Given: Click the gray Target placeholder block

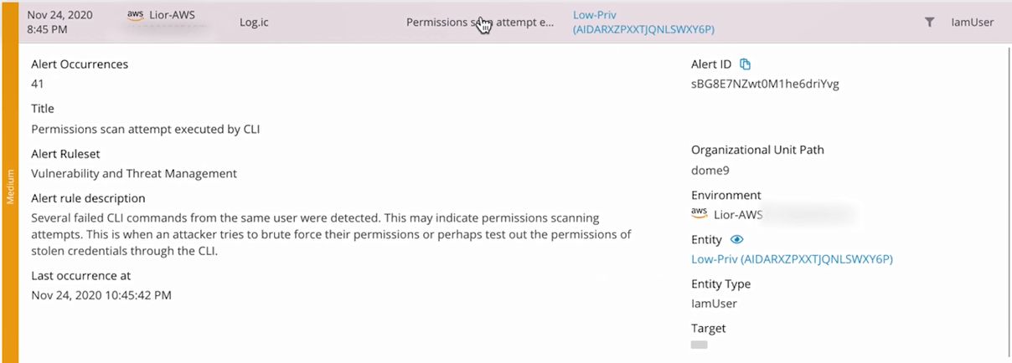Looking at the screenshot, I should 699,345.
